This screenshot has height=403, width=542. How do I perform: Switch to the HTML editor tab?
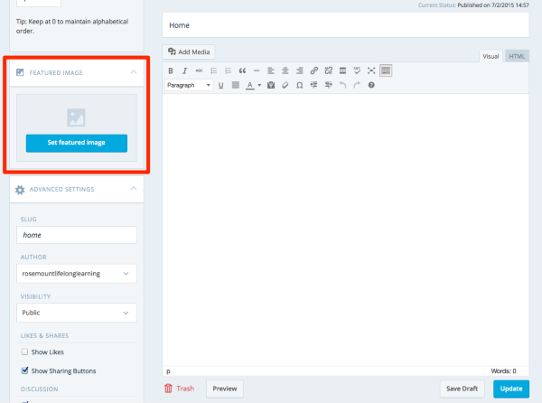point(517,56)
